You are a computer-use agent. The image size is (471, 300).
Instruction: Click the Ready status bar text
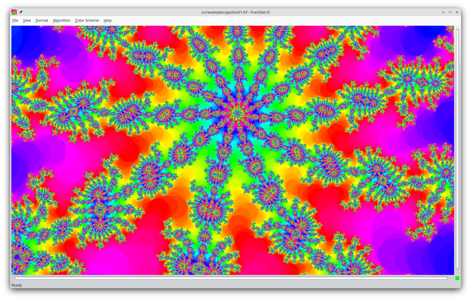tap(17, 285)
